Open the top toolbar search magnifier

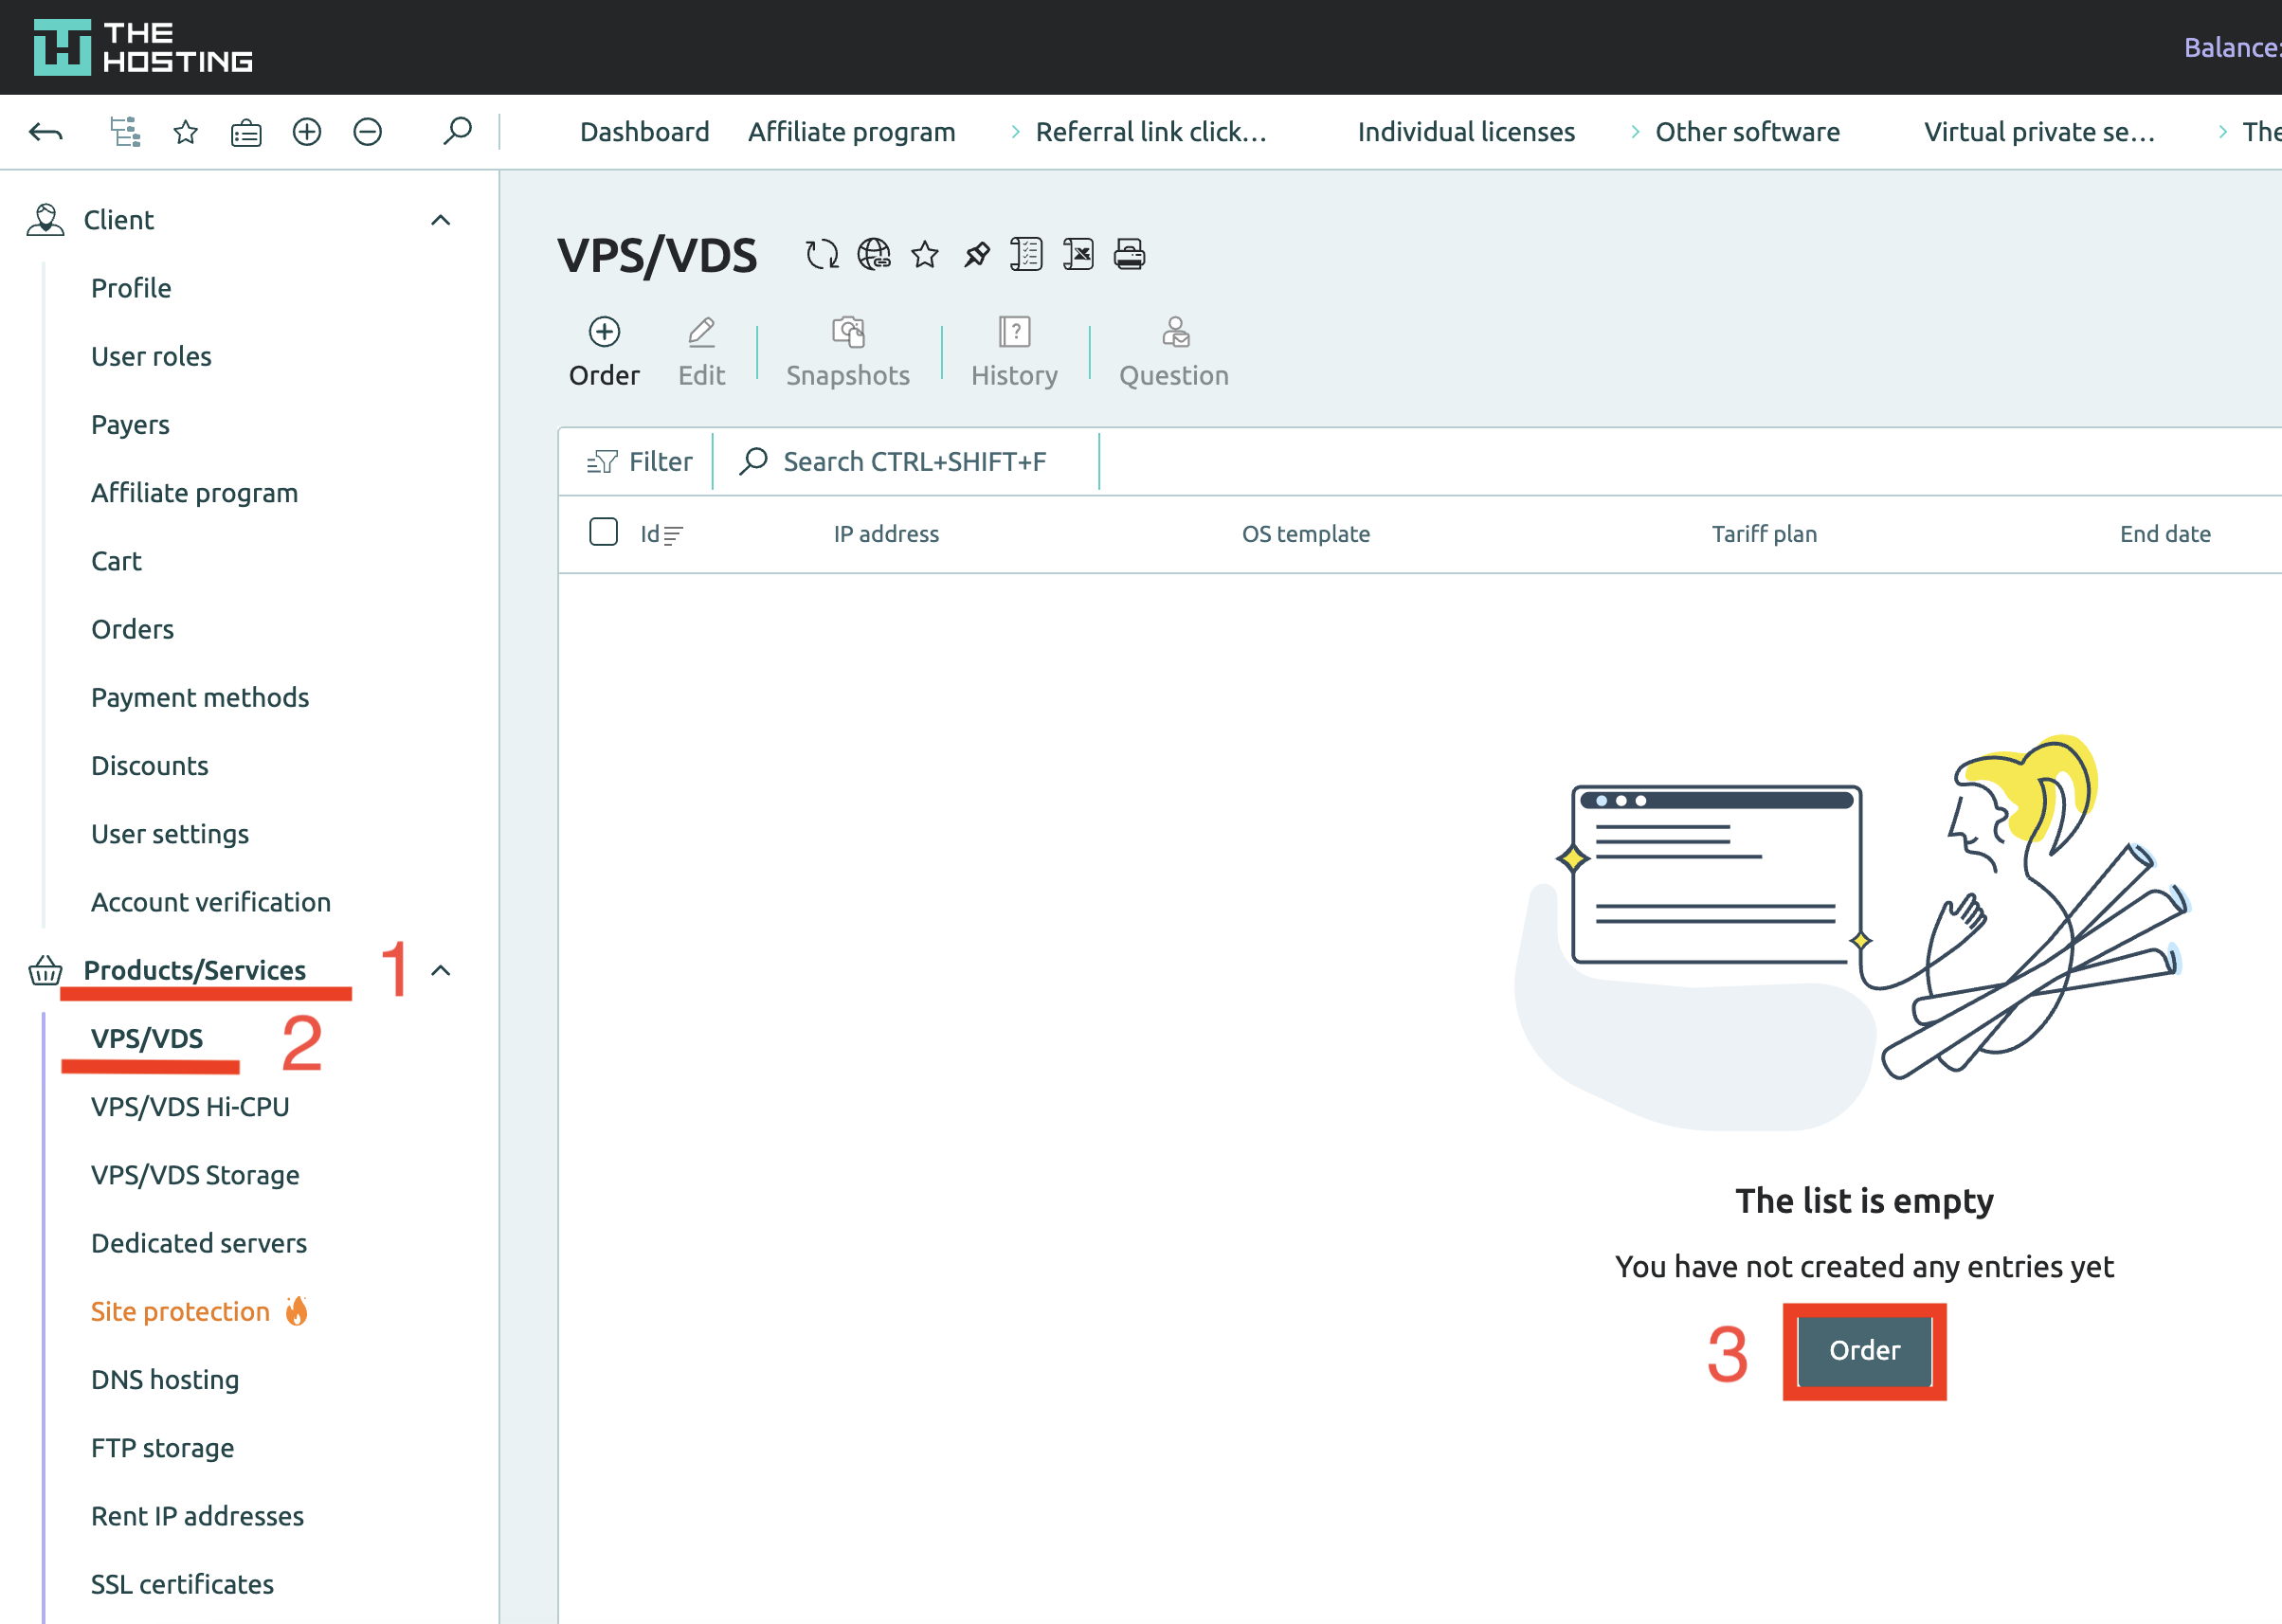click(x=457, y=131)
